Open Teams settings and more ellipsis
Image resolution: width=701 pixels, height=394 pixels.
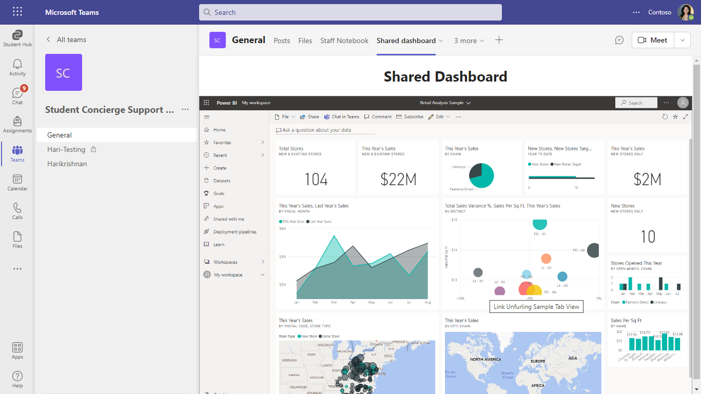[636, 12]
